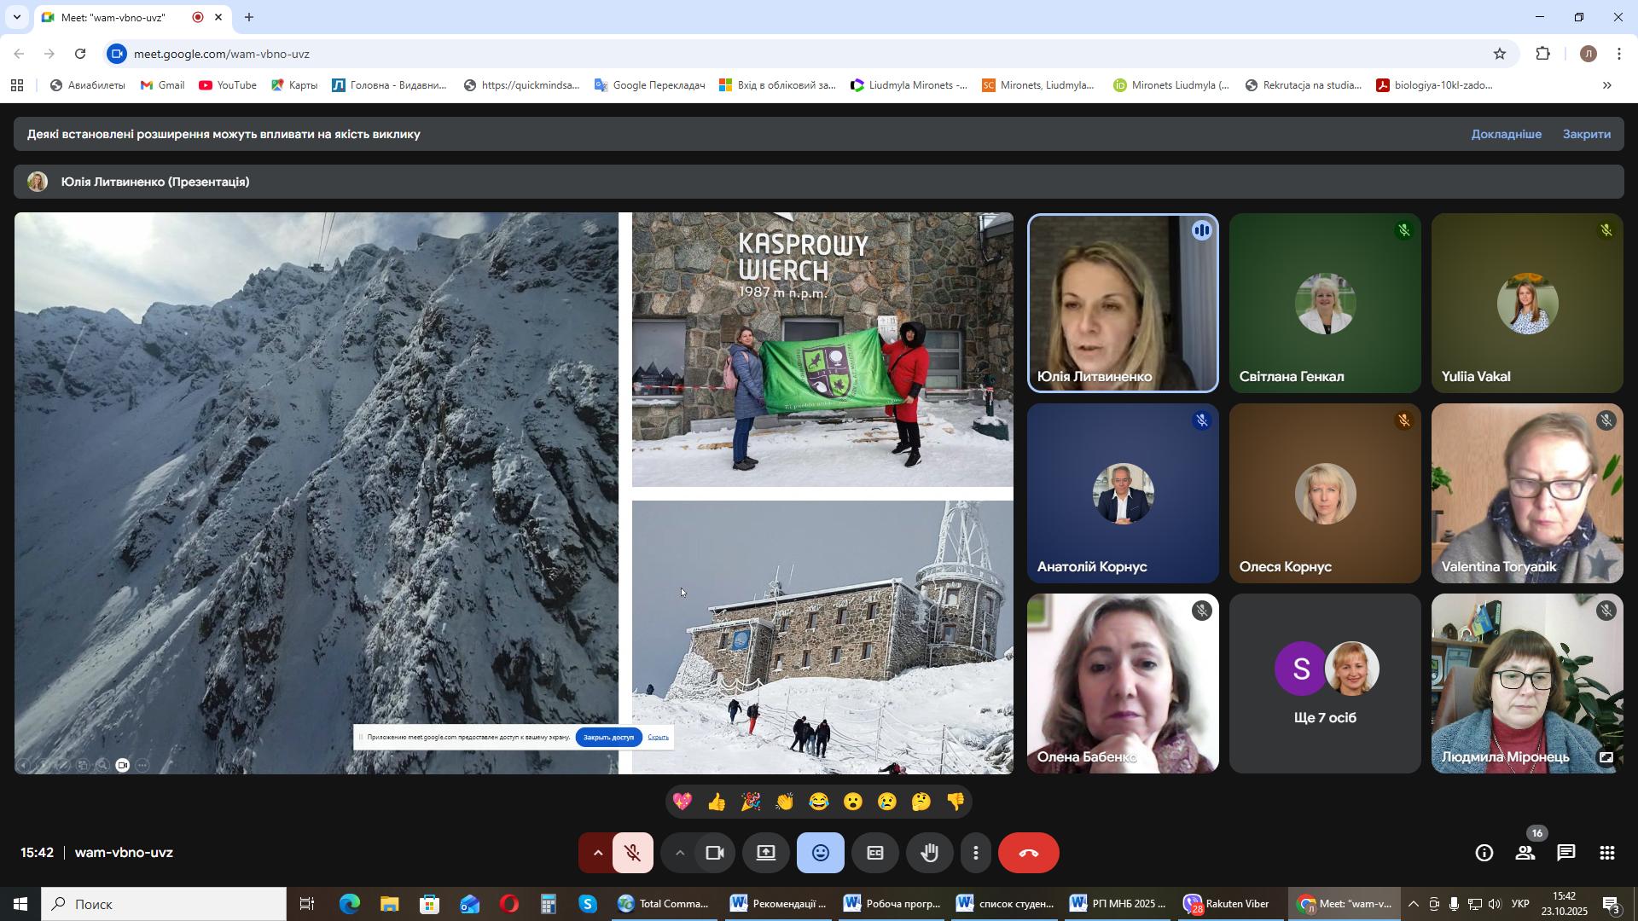
Task: Toggle closed captions button
Action: (x=874, y=854)
